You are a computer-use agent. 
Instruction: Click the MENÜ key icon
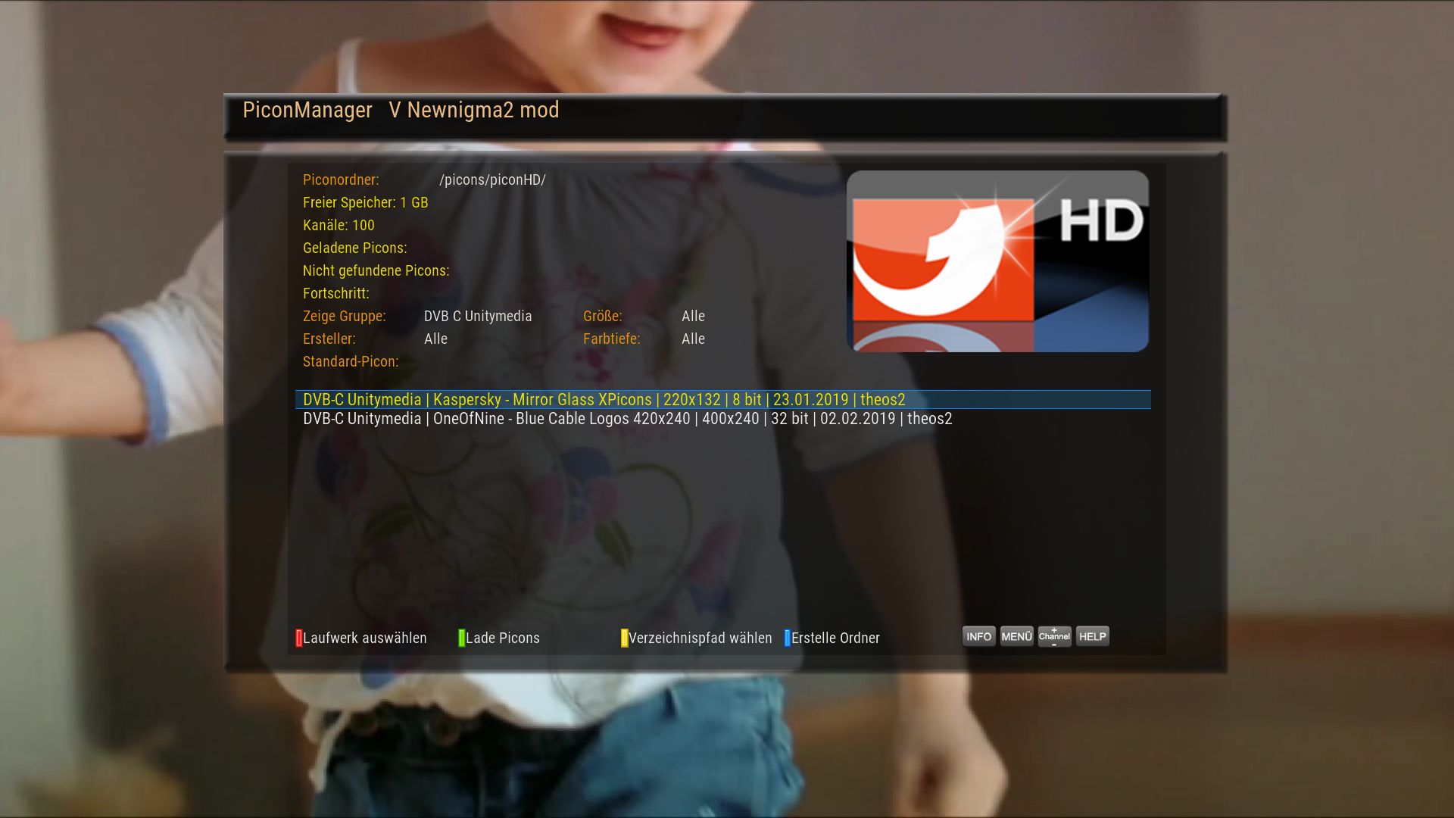1016,636
